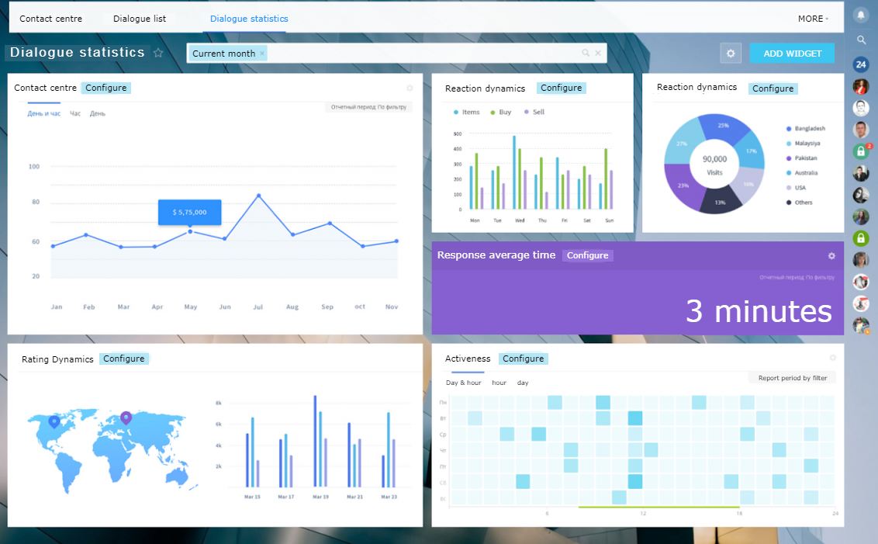878x544 pixels.
Task: Click the magnifier icon inside filter field
Action: [586, 53]
